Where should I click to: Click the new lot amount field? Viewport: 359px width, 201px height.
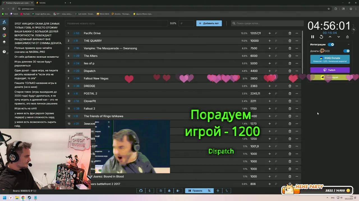click(x=186, y=23)
